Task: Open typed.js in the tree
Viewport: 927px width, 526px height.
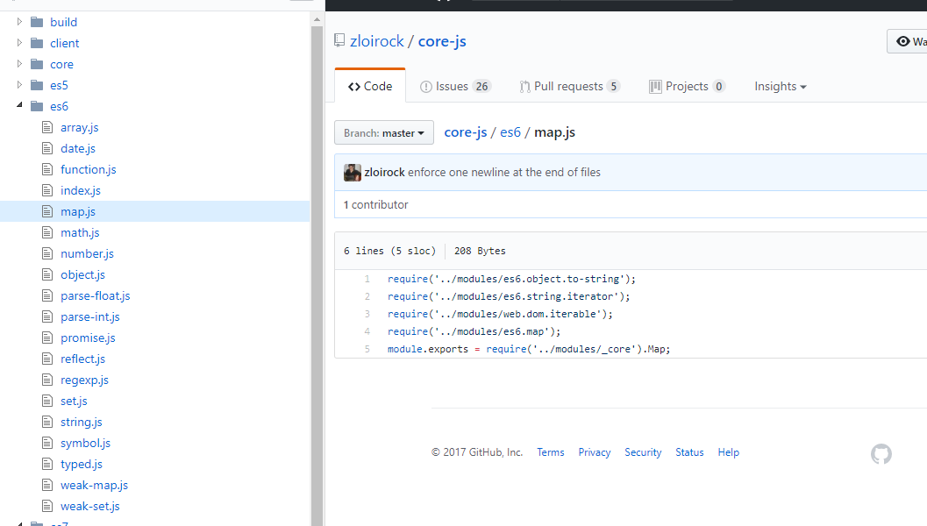Action: (81, 464)
